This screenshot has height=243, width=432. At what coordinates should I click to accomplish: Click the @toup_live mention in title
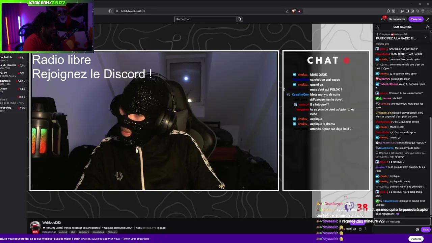150,228
